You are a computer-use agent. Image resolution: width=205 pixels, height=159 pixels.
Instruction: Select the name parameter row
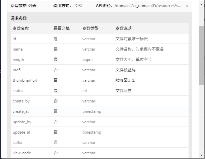pos(99,49)
